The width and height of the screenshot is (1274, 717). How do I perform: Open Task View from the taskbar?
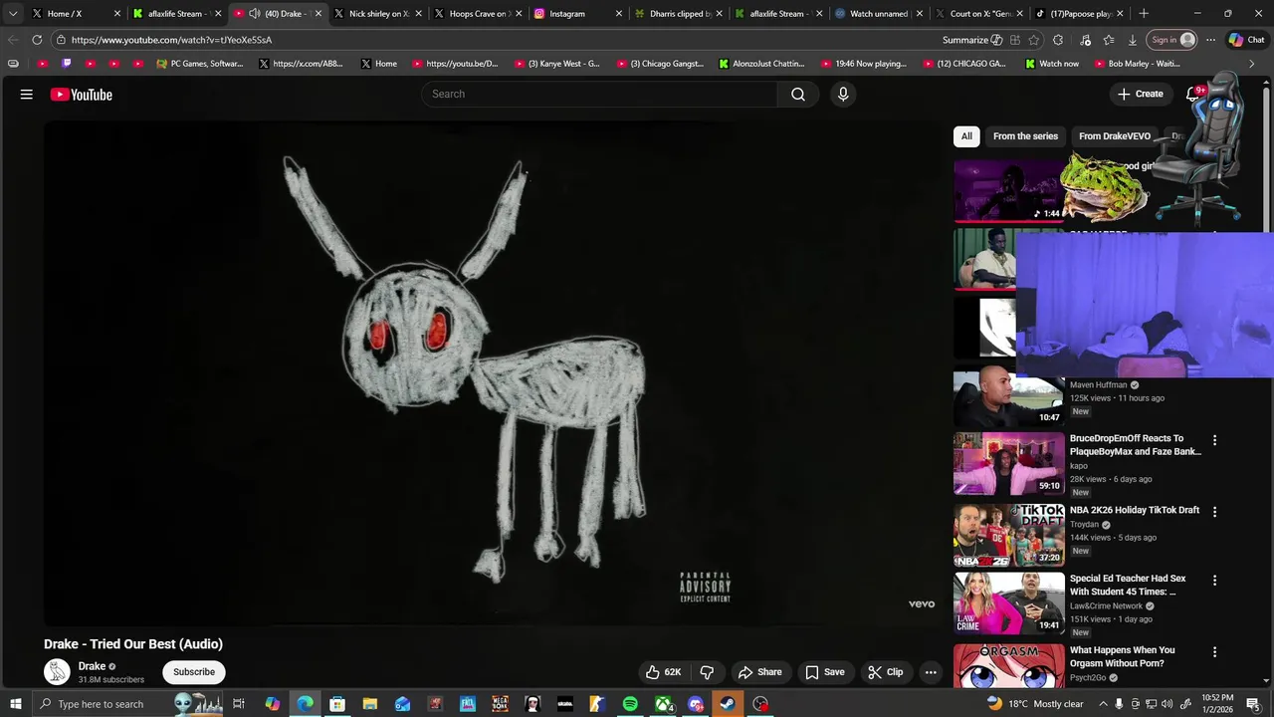click(x=239, y=704)
